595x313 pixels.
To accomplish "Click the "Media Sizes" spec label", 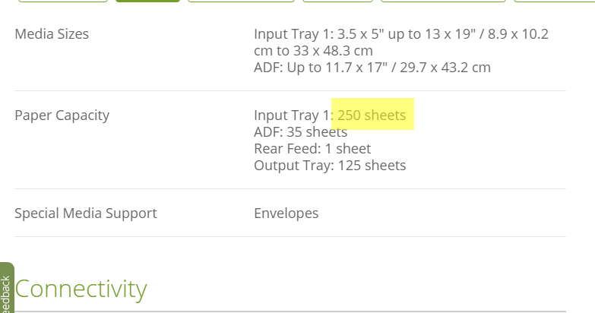I will [x=52, y=33].
